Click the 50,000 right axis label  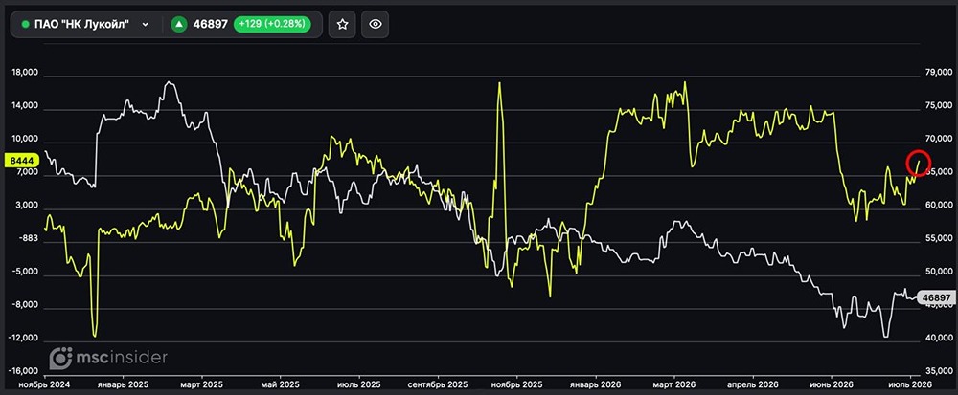point(937,273)
